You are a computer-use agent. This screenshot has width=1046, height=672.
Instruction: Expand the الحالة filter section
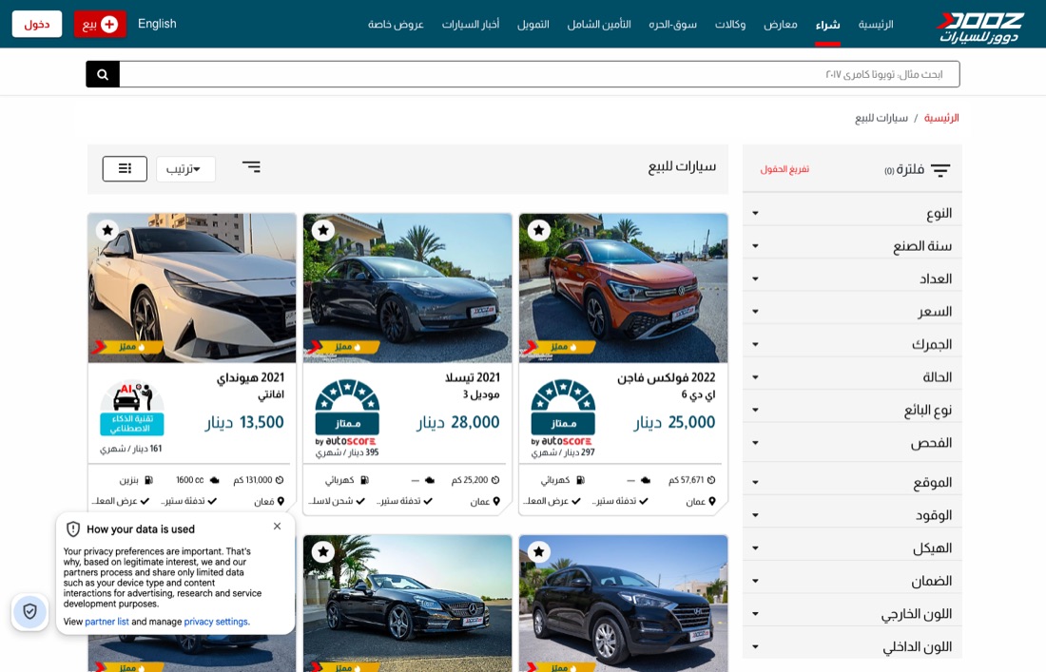852,377
